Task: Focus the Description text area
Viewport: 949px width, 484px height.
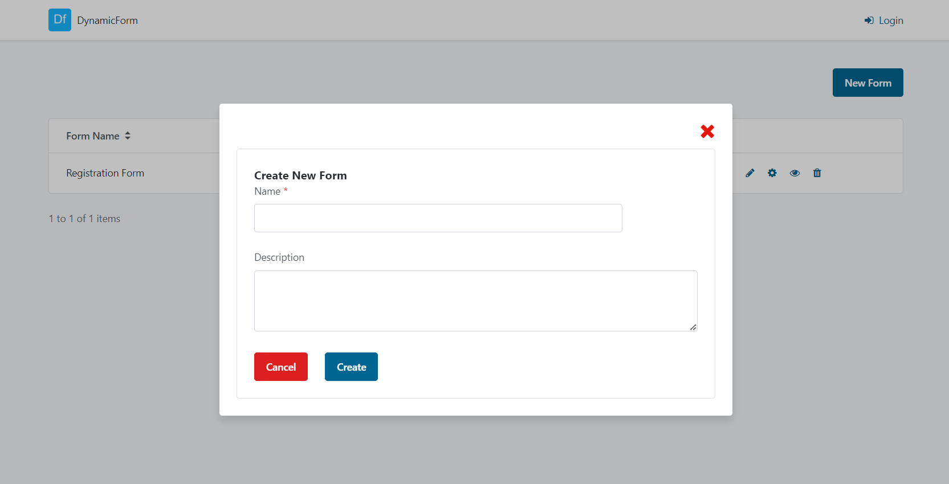Action: click(476, 301)
